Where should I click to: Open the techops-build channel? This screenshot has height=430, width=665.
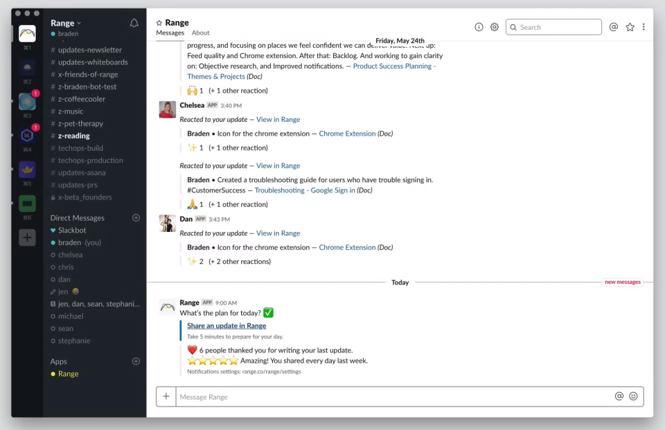point(80,148)
